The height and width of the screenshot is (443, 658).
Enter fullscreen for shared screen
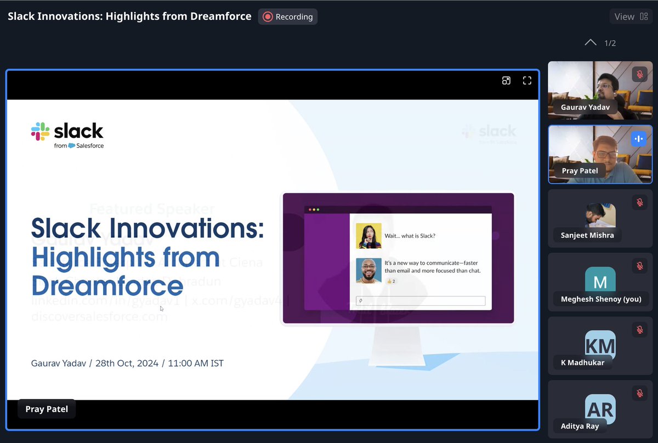click(527, 81)
